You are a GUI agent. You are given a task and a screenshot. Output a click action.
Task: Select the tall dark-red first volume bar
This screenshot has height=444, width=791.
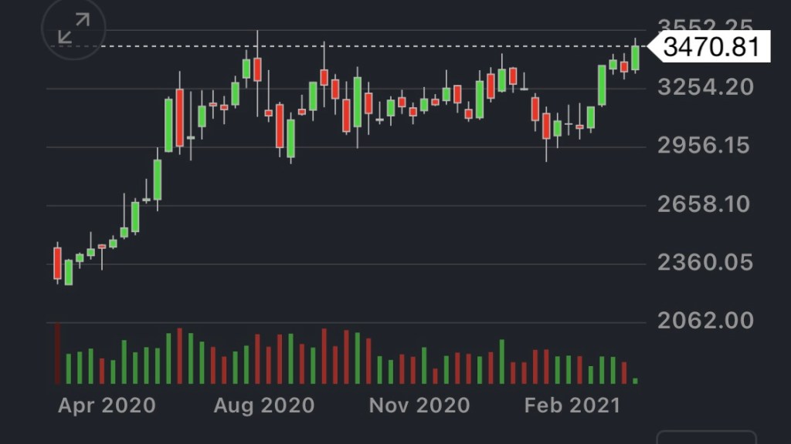click(x=57, y=354)
